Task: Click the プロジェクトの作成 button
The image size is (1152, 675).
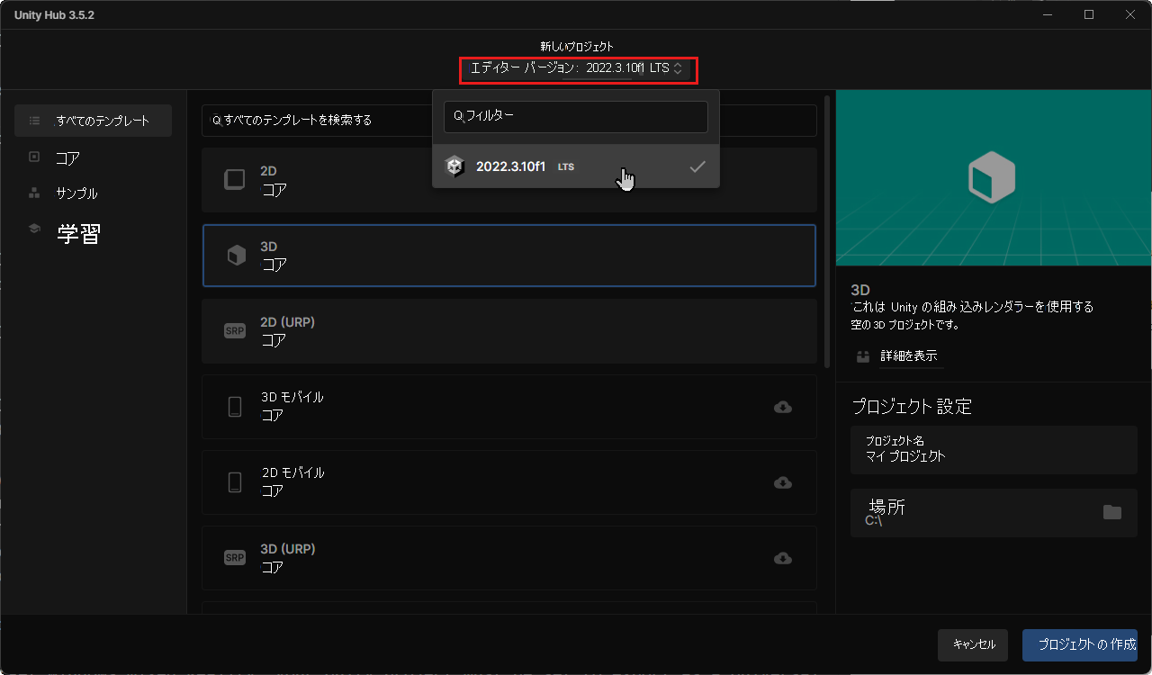Action: pos(1079,644)
